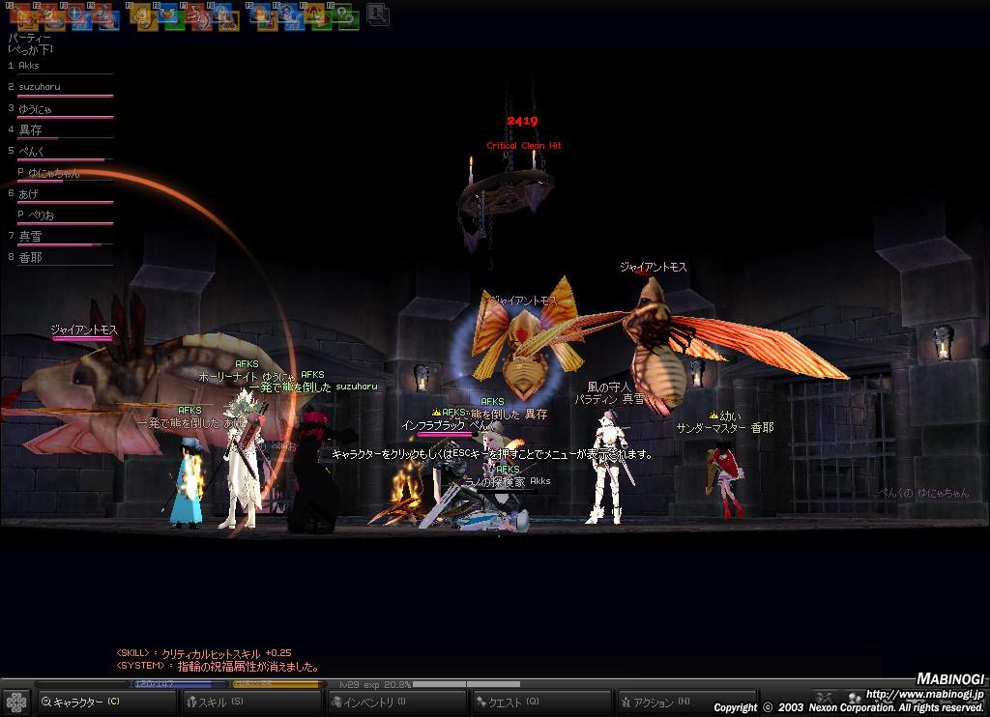The image size is (990, 717).
Task: Open the main menu knot icon
Action: (x=16, y=702)
